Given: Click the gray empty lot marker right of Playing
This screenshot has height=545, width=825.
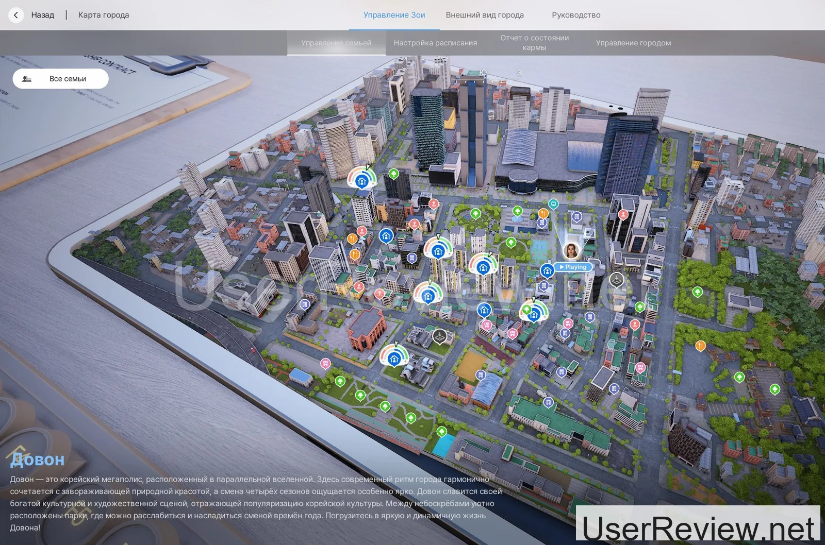Looking at the screenshot, I should (x=617, y=280).
